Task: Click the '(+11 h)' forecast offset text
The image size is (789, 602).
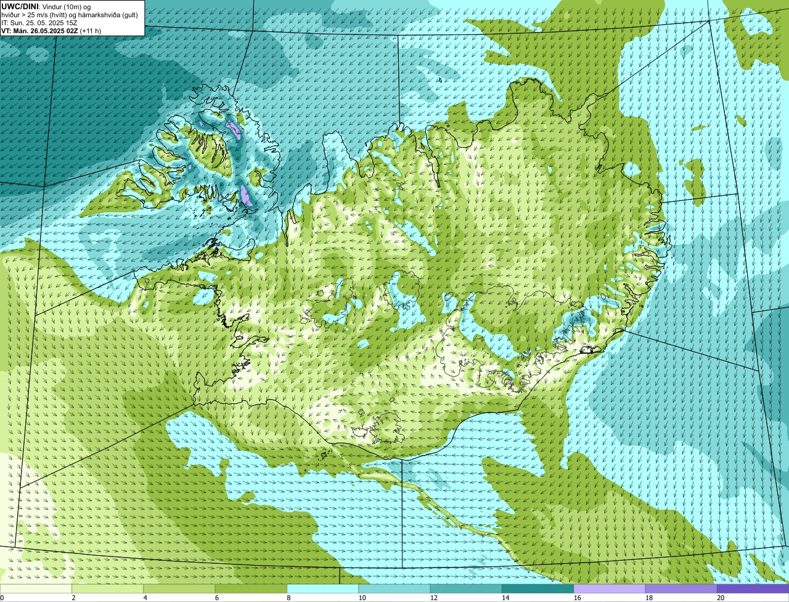Action: [x=91, y=31]
